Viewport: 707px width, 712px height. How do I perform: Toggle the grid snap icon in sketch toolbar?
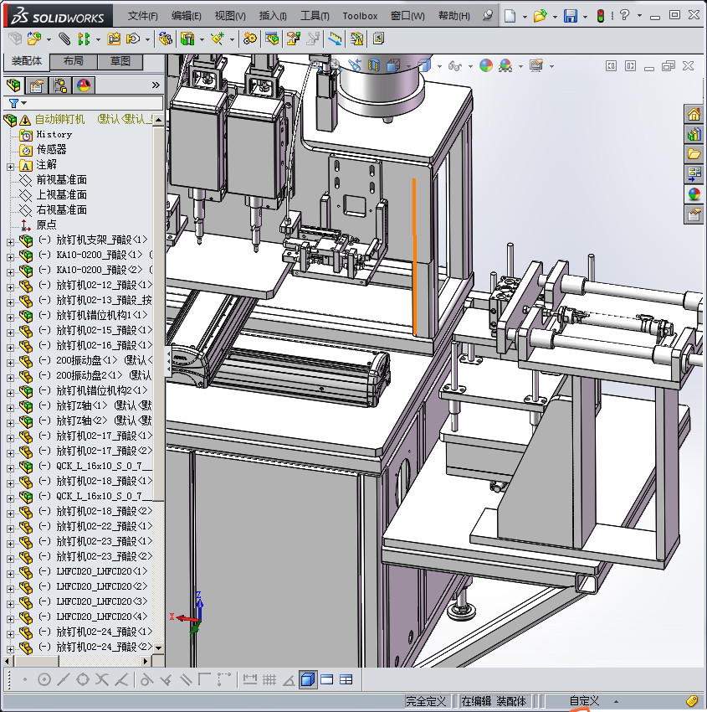tap(269, 680)
